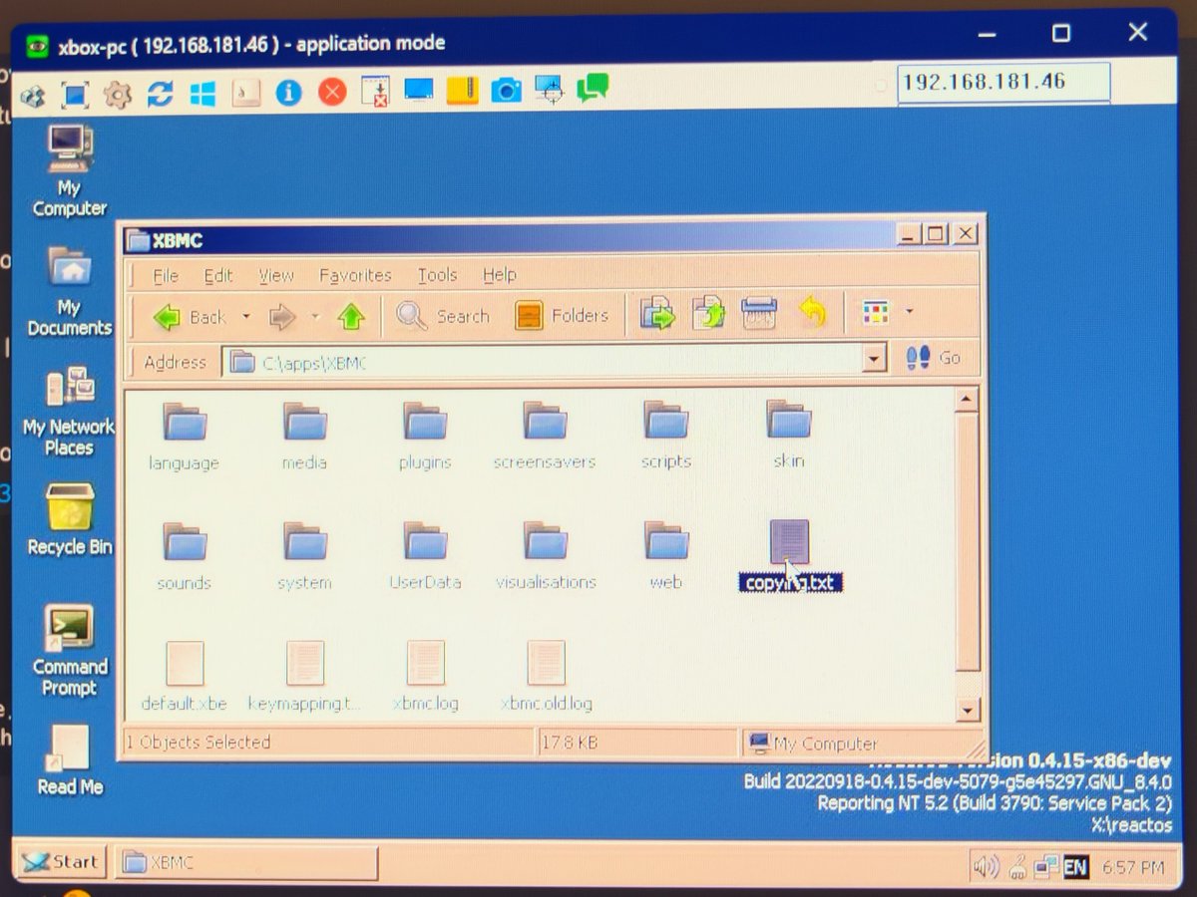The image size is (1197, 897).
Task: Click the window with red X icon
Action: pos(375,92)
